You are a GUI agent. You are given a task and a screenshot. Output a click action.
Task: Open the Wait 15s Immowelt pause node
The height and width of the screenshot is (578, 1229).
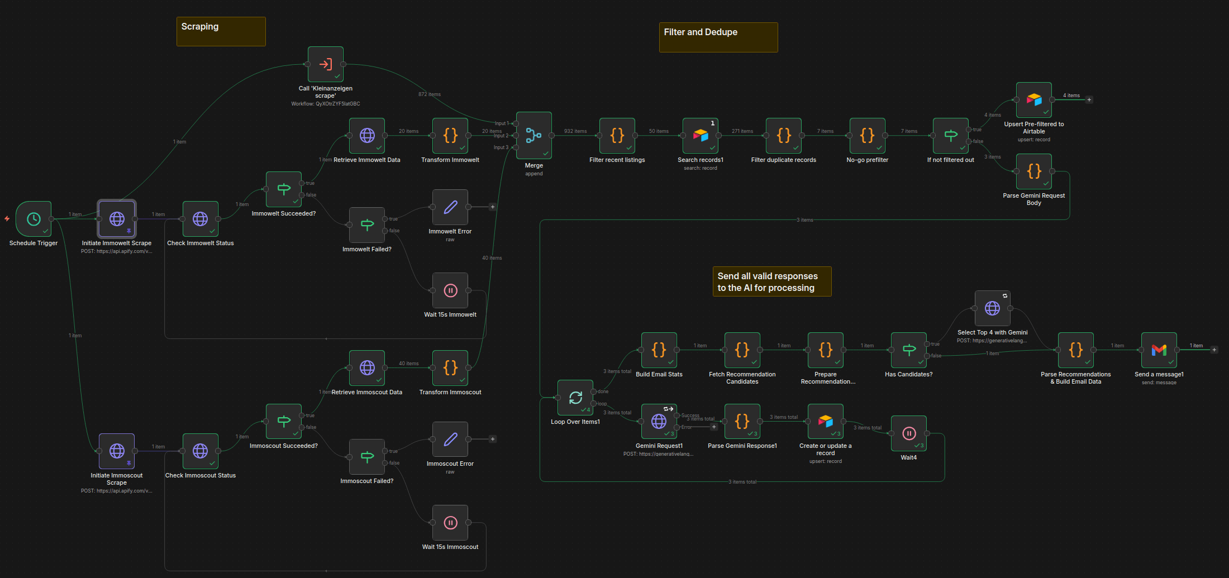450,290
